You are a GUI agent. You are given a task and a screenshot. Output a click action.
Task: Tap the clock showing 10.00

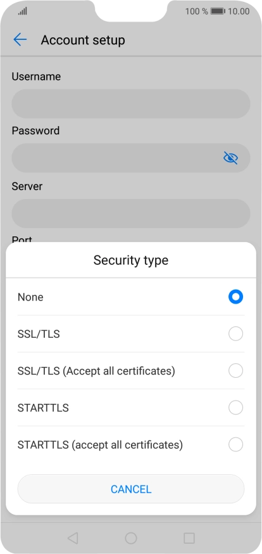(x=239, y=11)
